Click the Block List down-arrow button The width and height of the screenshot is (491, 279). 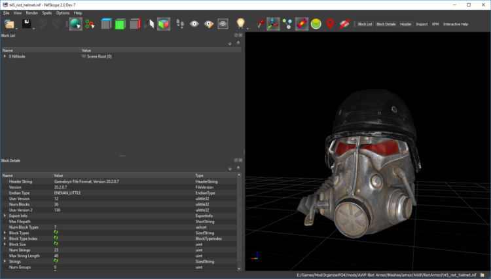pyautogui.click(x=230, y=43)
